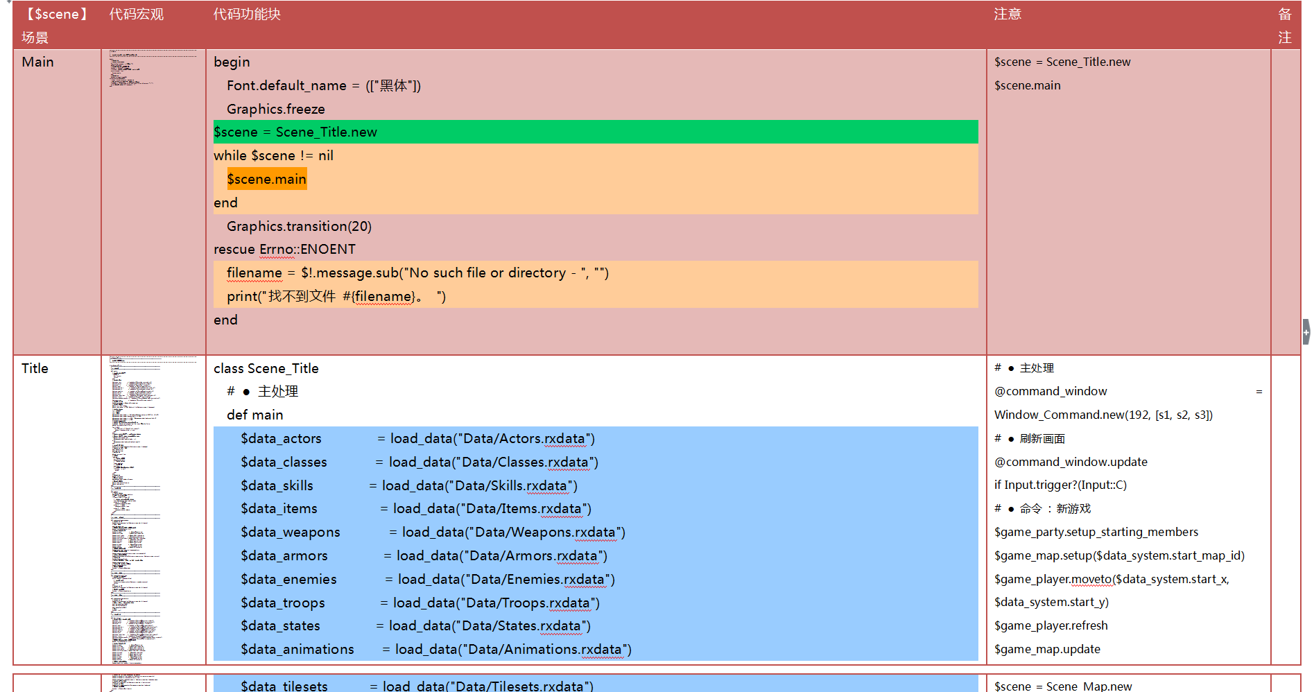Select the Title scene cell
1314x692 pixels.
[57, 510]
